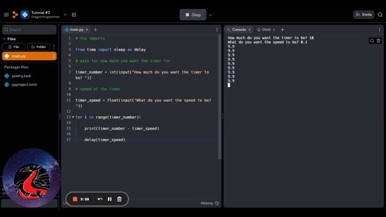Create a new File
Screen dimensions: 386x217
[x=13, y=47]
